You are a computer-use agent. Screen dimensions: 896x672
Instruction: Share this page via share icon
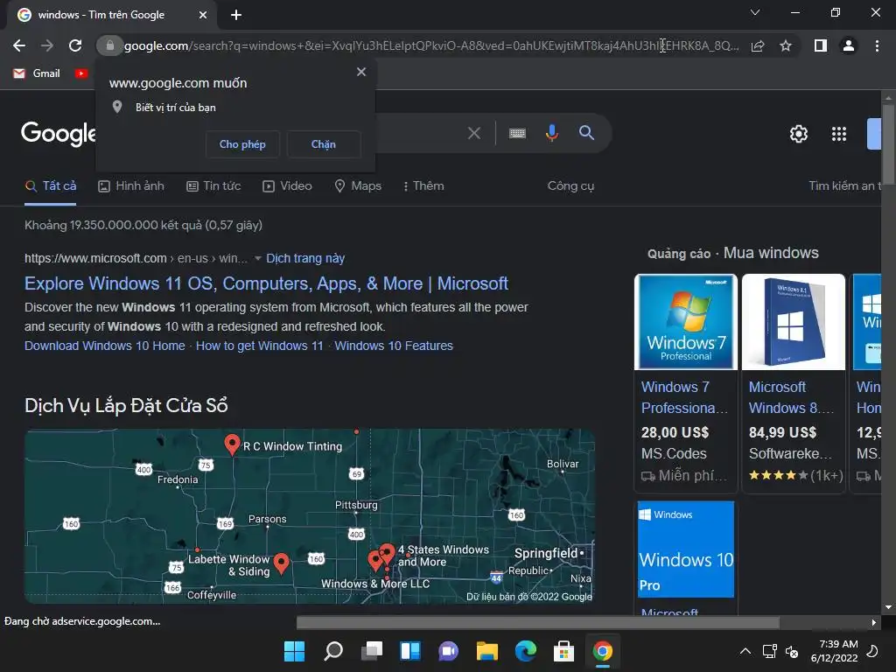758,45
